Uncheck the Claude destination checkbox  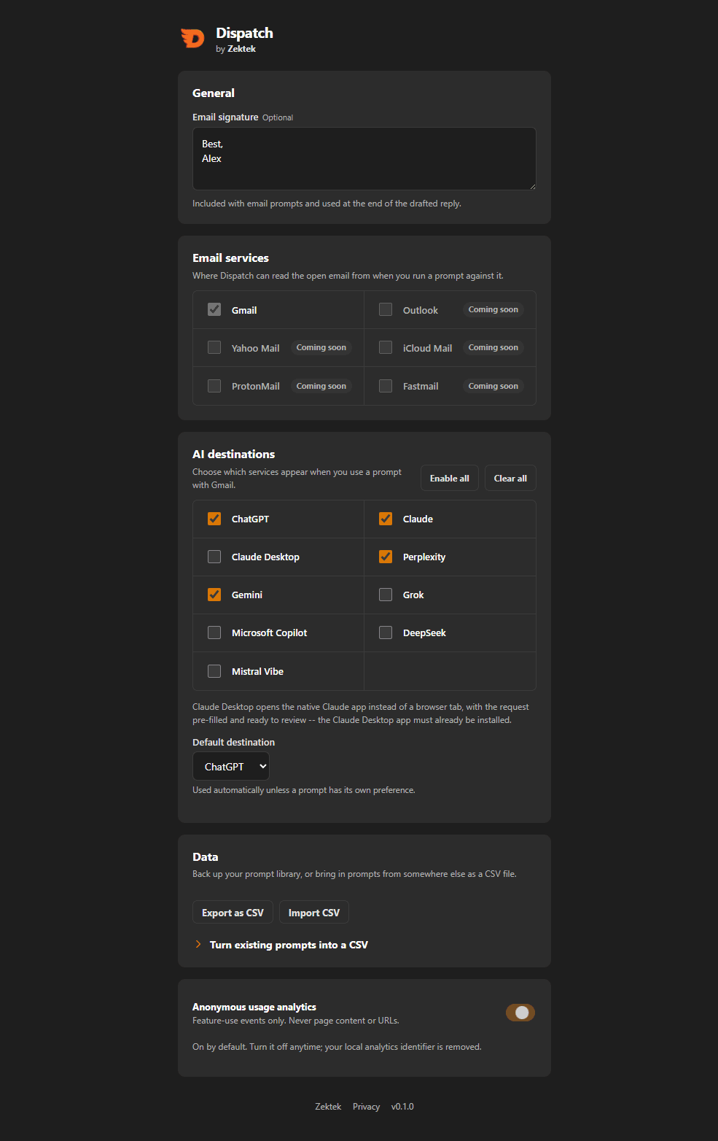click(x=386, y=519)
